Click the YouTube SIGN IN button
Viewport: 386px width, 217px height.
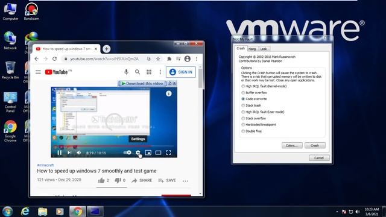pos(181,72)
